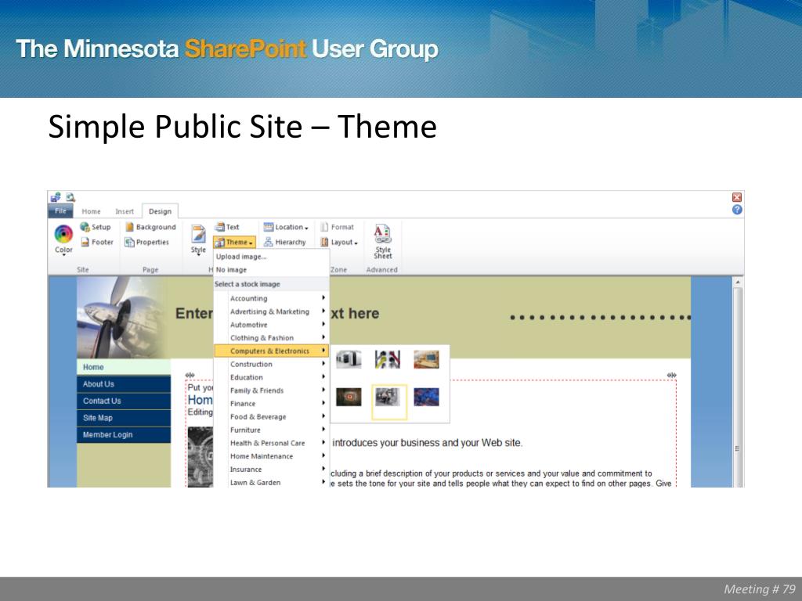802x601 pixels.
Task: Open Health & Personal Care category
Action: (x=271, y=443)
